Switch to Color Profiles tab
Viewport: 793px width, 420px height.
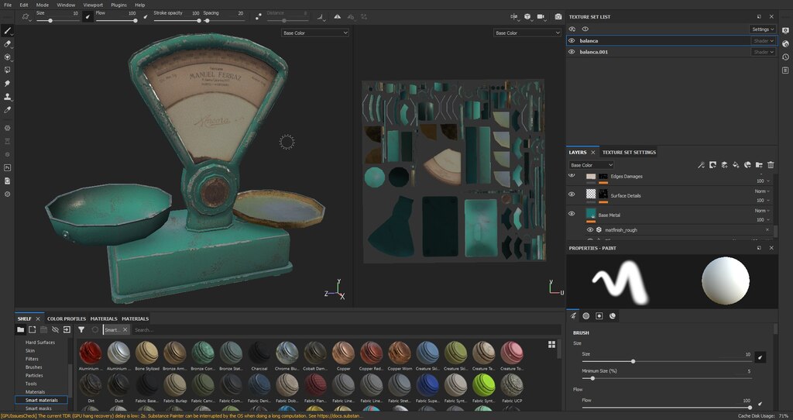67,318
